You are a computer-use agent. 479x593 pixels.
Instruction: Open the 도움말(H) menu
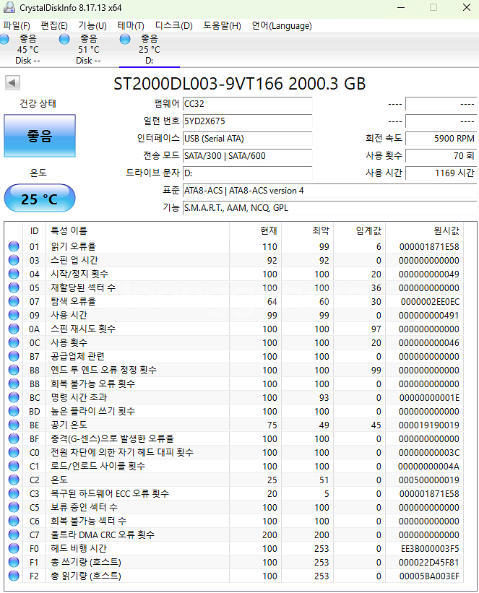pyautogui.click(x=222, y=26)
